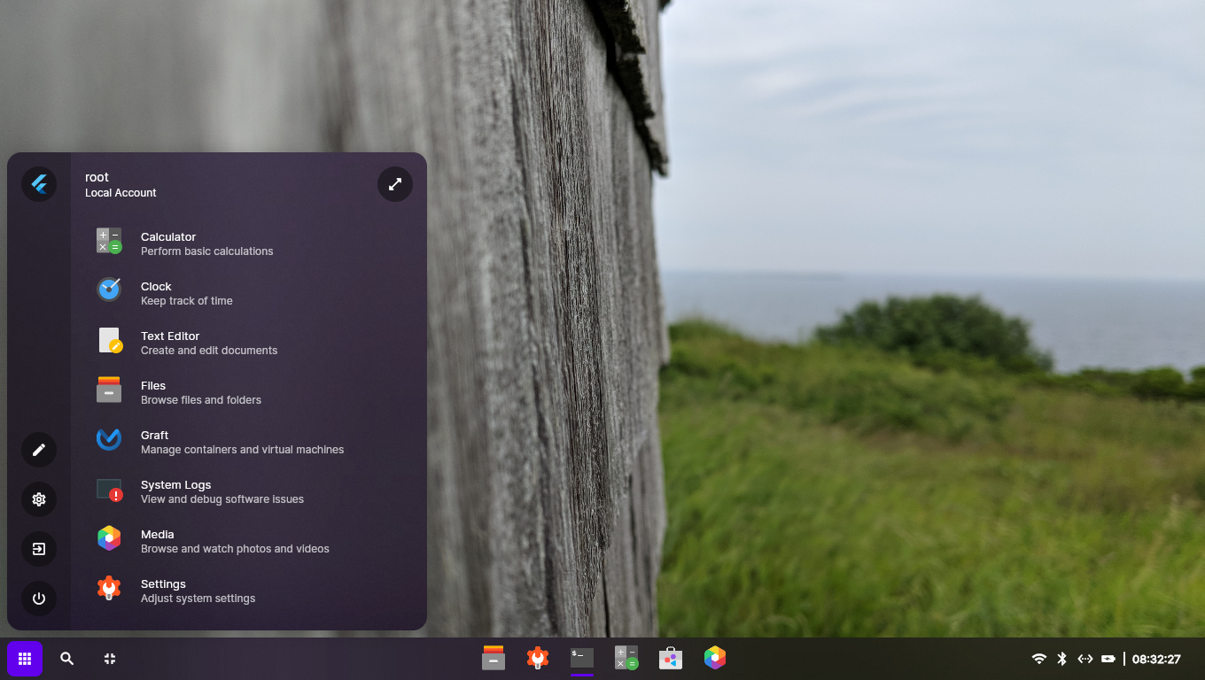1205x680 pixels.
Task: Click the overview collapse icon in taskbar
Action: (x=110, y=659)
